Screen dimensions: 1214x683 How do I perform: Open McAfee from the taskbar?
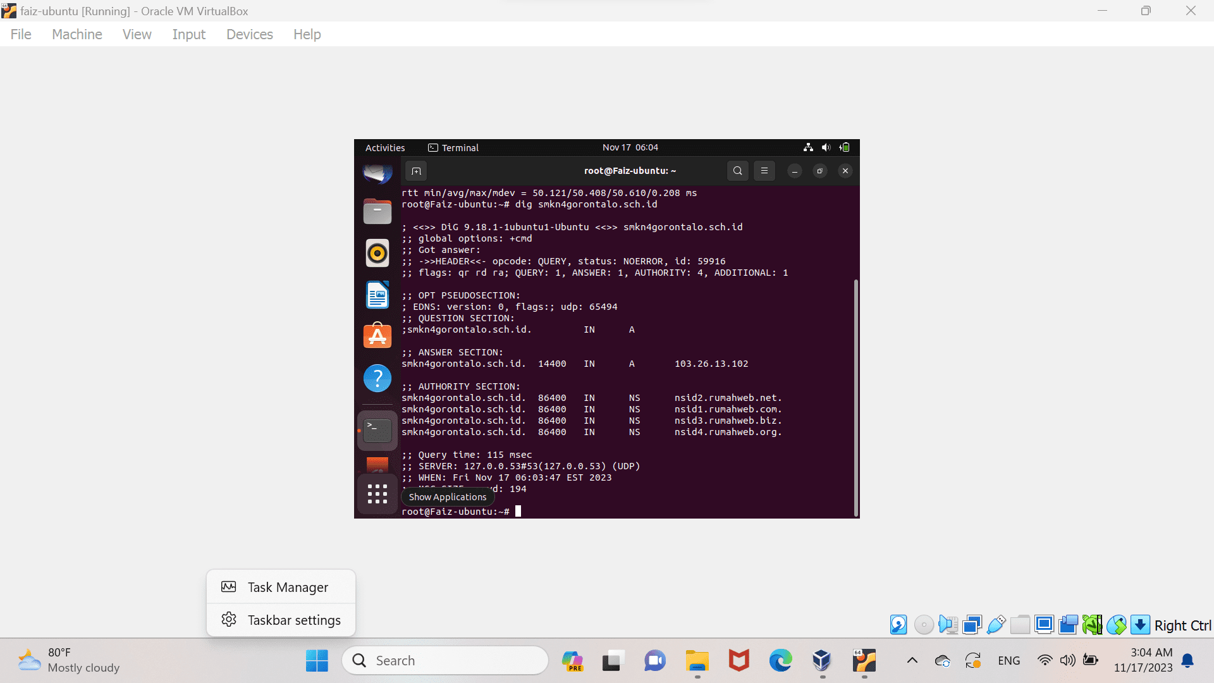click(x=739, y=661)
